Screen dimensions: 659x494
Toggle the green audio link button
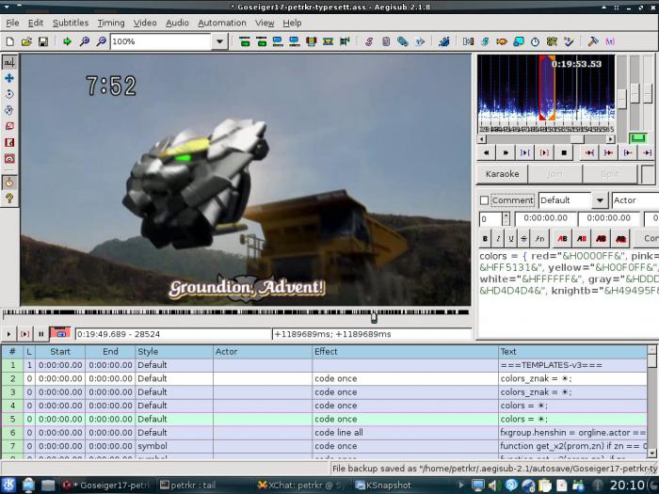pyautogui.click(x=638, y=138)
